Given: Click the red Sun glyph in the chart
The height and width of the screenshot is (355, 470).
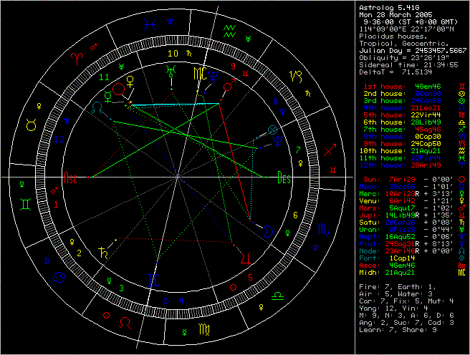Looking at the screenshot, I should click(x=119, y=89).
